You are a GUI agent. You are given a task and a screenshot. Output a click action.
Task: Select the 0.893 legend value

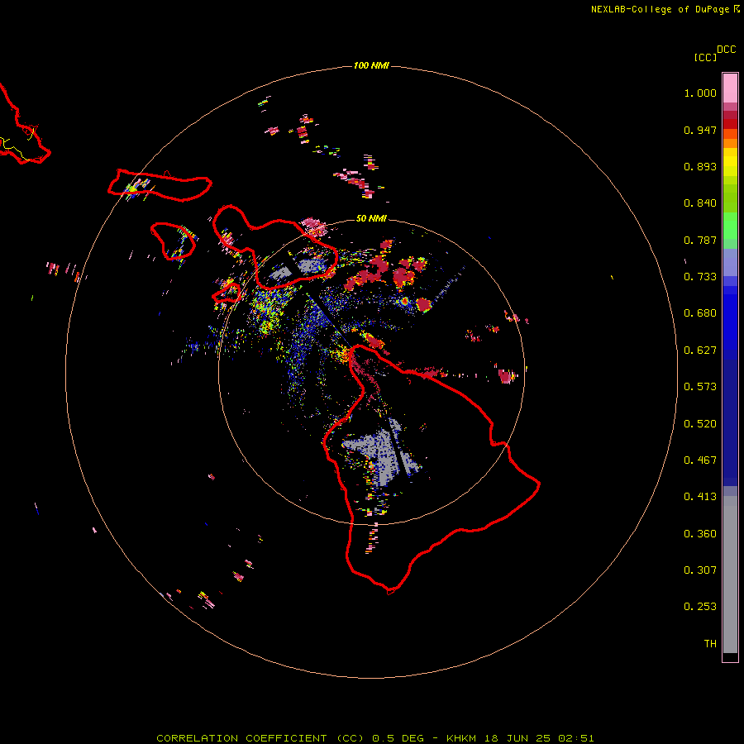point(700,166)
